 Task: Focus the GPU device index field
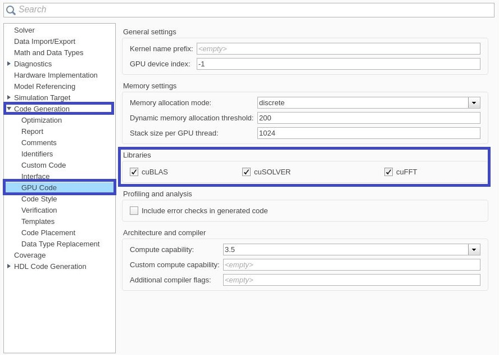[x=338, y=64]
